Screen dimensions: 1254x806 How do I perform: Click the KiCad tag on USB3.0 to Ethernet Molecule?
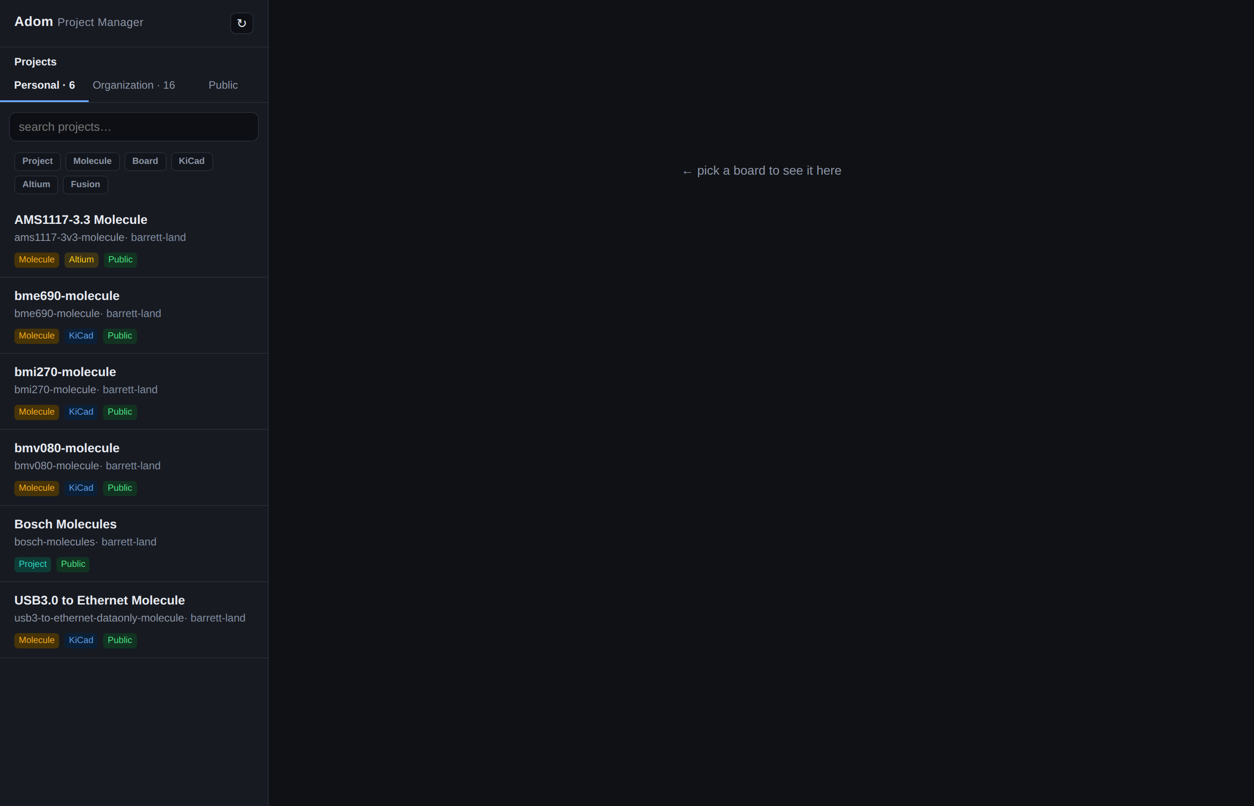(x=81, y=641)
